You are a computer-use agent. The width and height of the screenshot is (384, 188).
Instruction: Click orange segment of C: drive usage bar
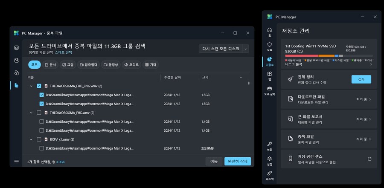[x=326, y=56]
